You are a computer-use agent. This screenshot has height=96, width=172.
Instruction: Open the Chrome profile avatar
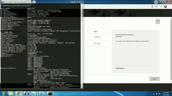[166, 6]
